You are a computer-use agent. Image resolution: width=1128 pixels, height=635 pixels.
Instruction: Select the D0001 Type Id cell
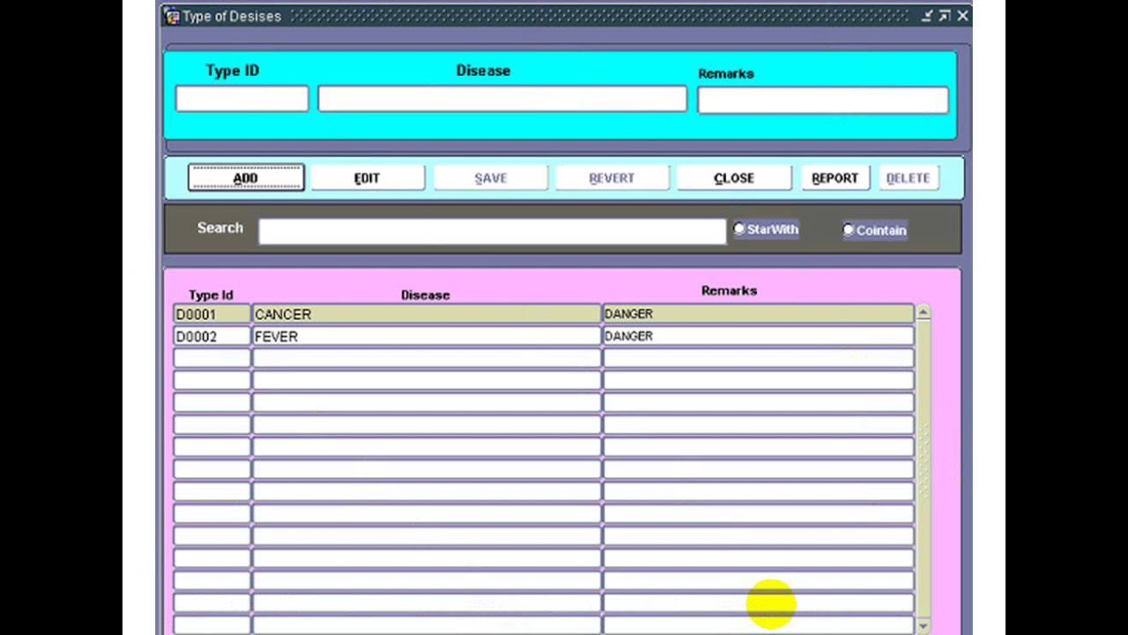[x=212, y=314]
